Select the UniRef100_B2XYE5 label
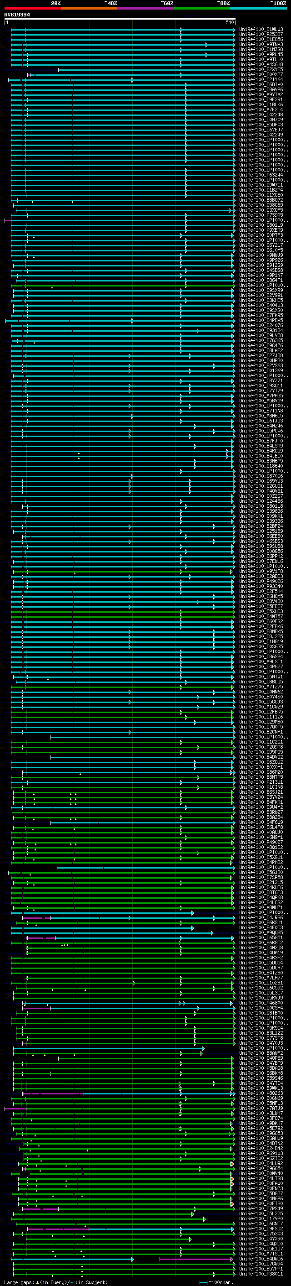Screen dimensions: 291x1286 point(261,69)
